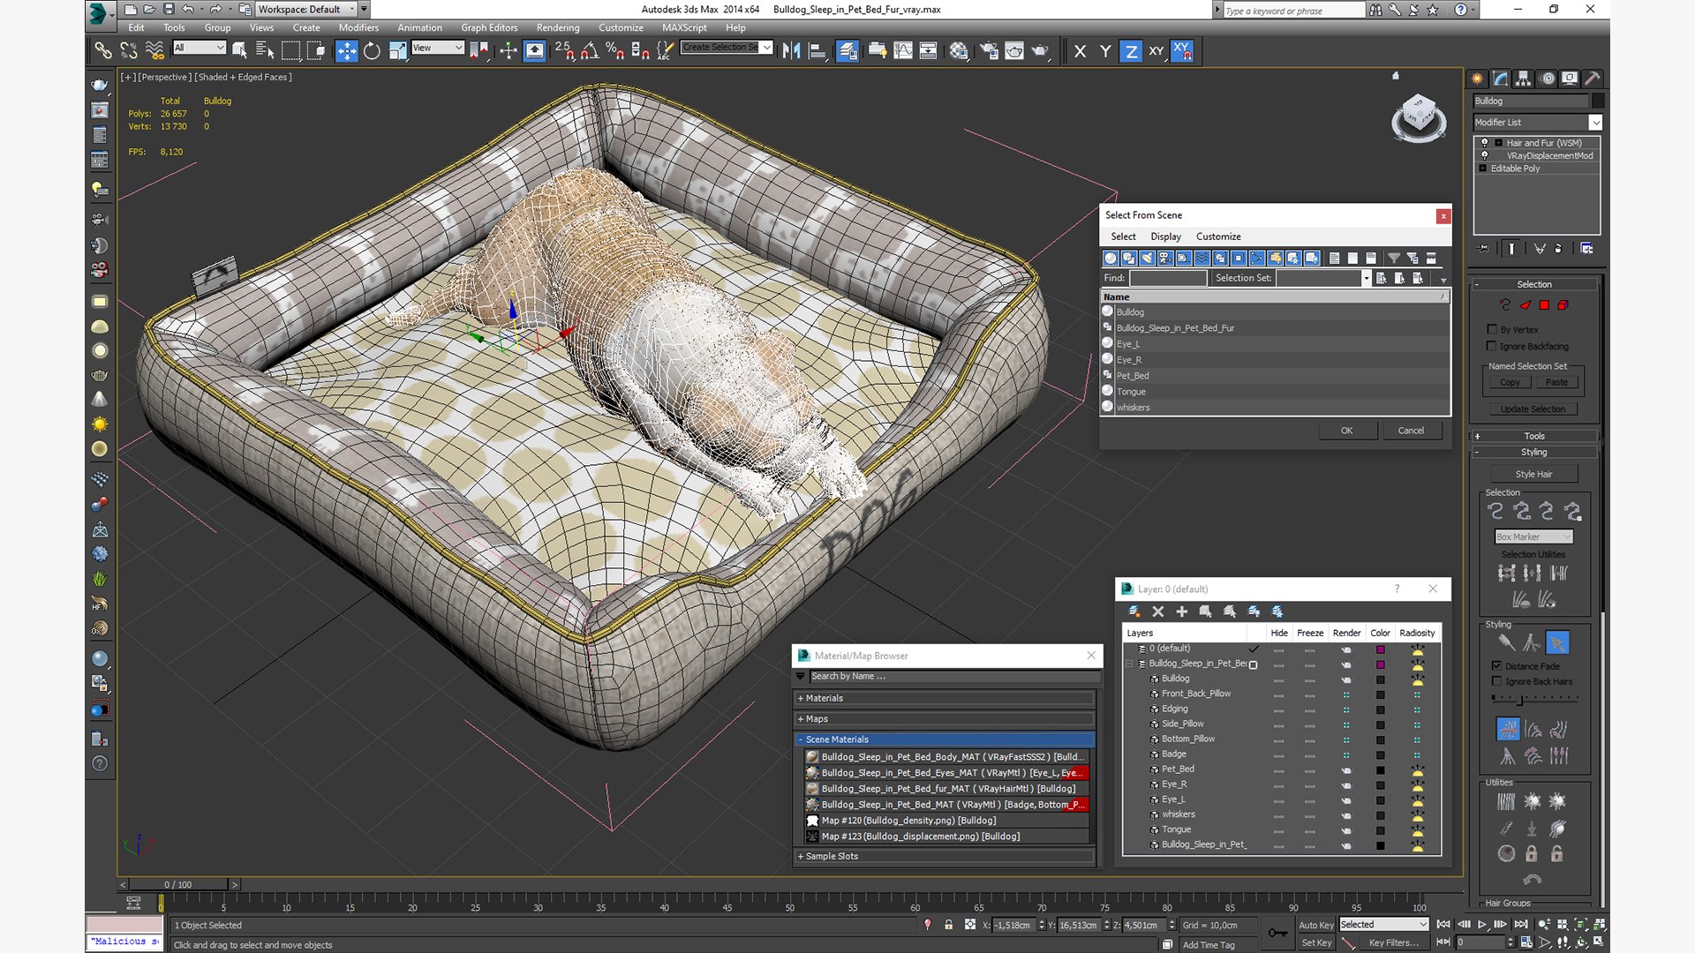Image resolution: width=1695 pixels, height=953 pixels.
Task: Select the Select and Move tool
Action: pos(346,51)
